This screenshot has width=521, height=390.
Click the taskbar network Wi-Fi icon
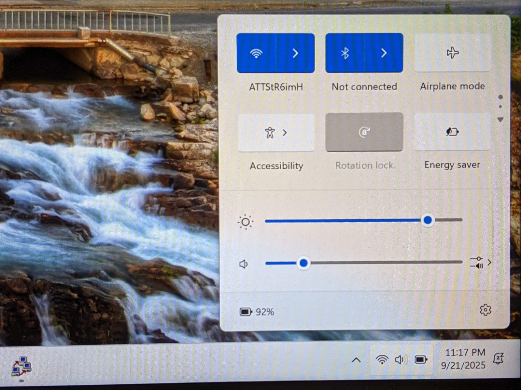[x=382, y=359]
